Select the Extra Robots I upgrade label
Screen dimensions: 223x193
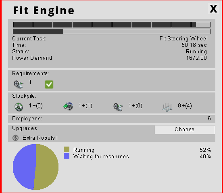click(x=40, y=138)
